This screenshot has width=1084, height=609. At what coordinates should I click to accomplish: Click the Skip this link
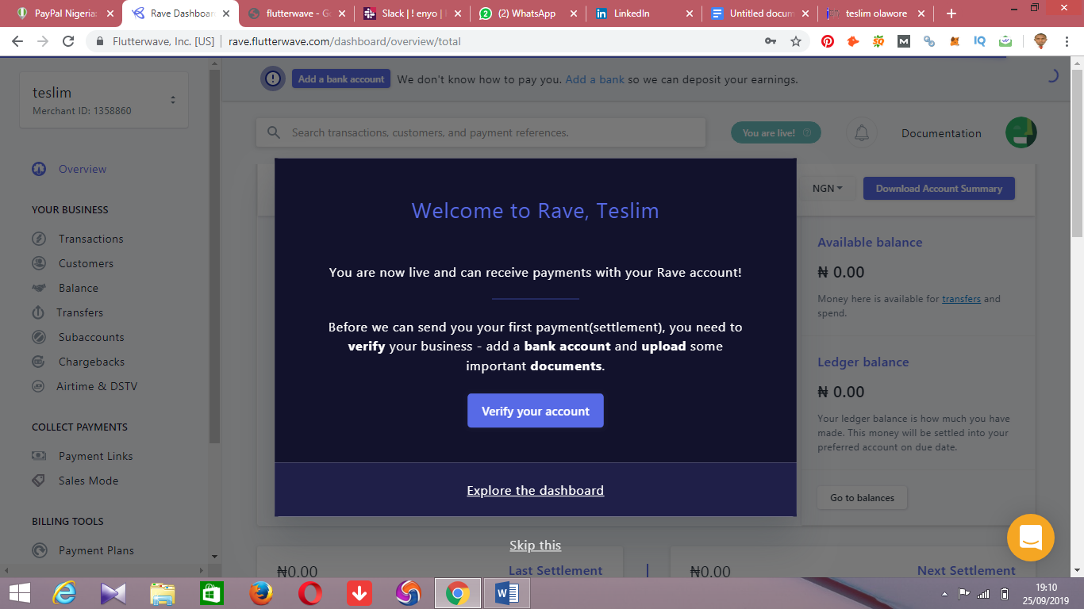(536, 545)
